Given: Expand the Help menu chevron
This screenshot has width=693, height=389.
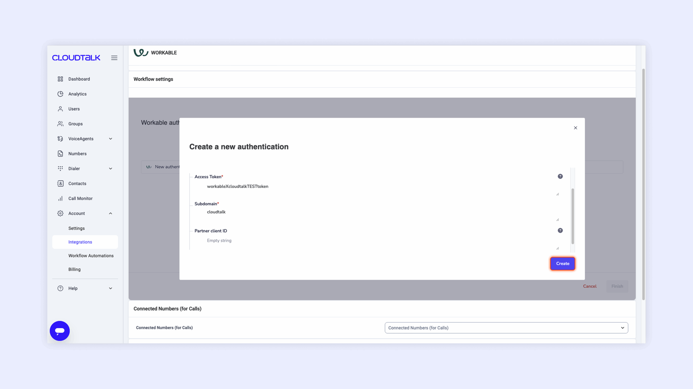Looking at the screenshot, I should (x=110, y=288).
